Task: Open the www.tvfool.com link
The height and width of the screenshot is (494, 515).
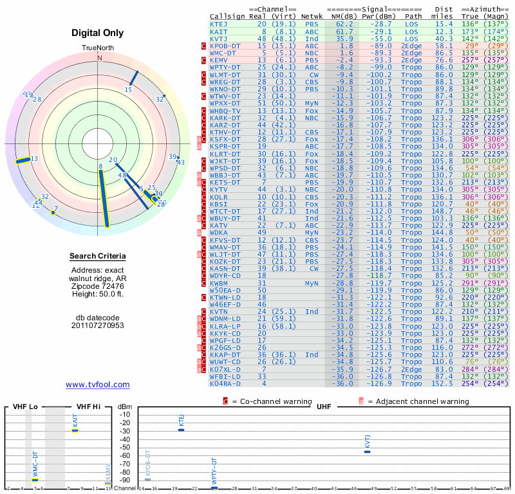Action: tap(98, 385)
